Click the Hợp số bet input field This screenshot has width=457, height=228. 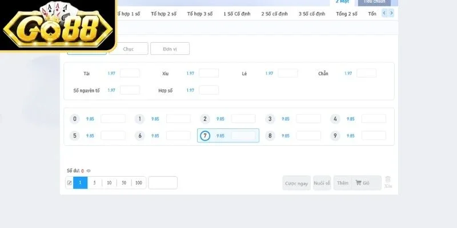[209, 90]
